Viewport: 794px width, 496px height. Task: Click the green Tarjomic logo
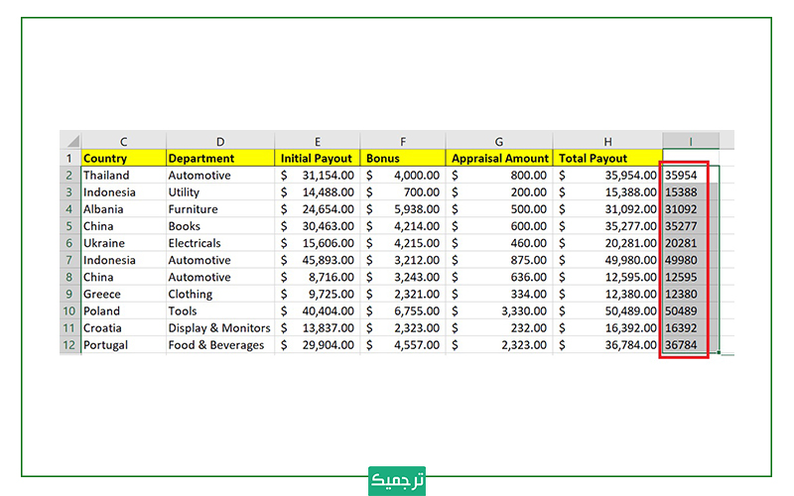point(396,479)
